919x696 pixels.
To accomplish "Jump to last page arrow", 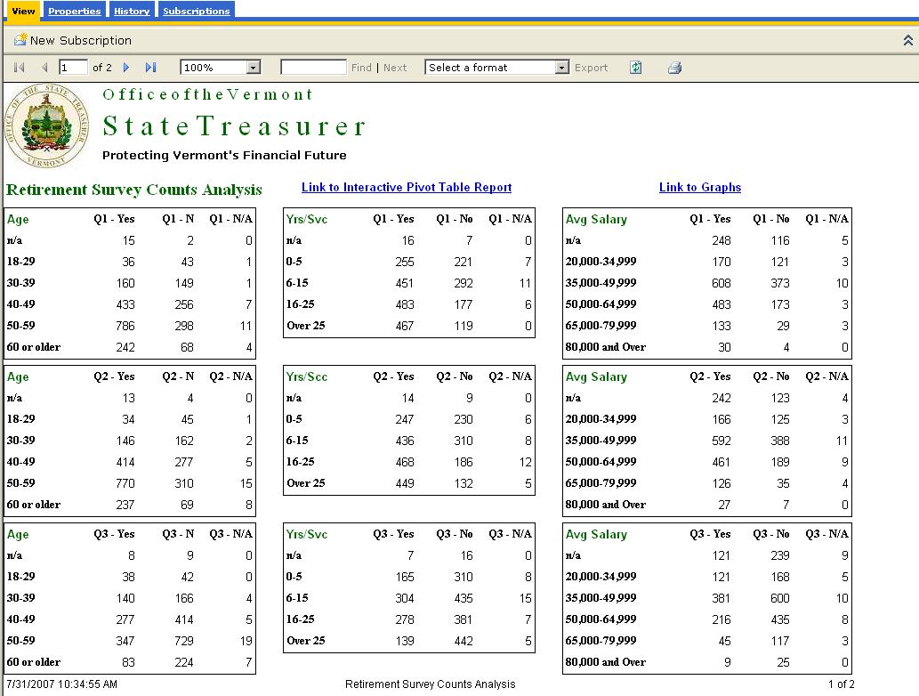I will [x=150, y=68].
